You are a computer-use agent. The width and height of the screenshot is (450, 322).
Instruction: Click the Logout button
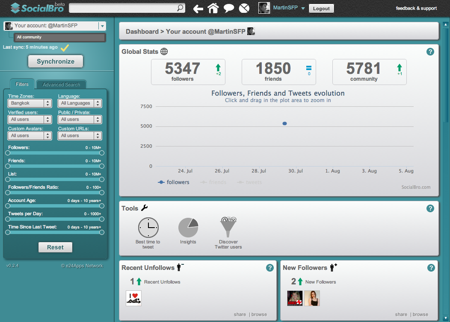321,8
